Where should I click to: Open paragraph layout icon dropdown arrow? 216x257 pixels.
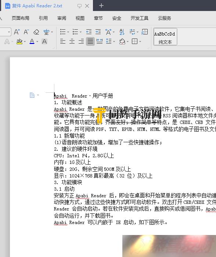(x=38, y=95)
